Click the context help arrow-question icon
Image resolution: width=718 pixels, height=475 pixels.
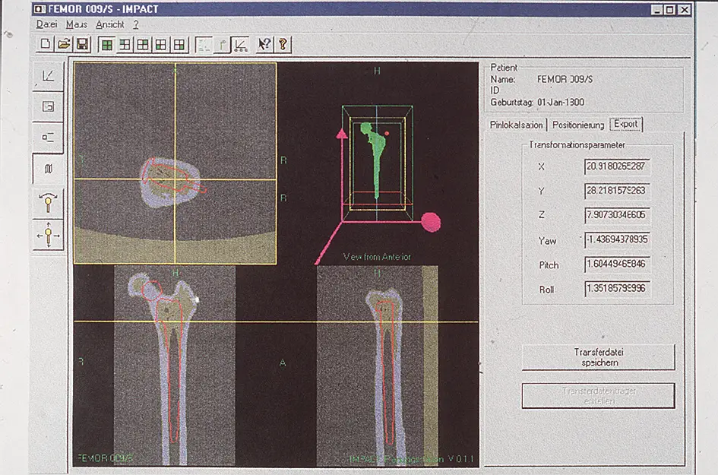pyautogui.click(x=264, y=44)
